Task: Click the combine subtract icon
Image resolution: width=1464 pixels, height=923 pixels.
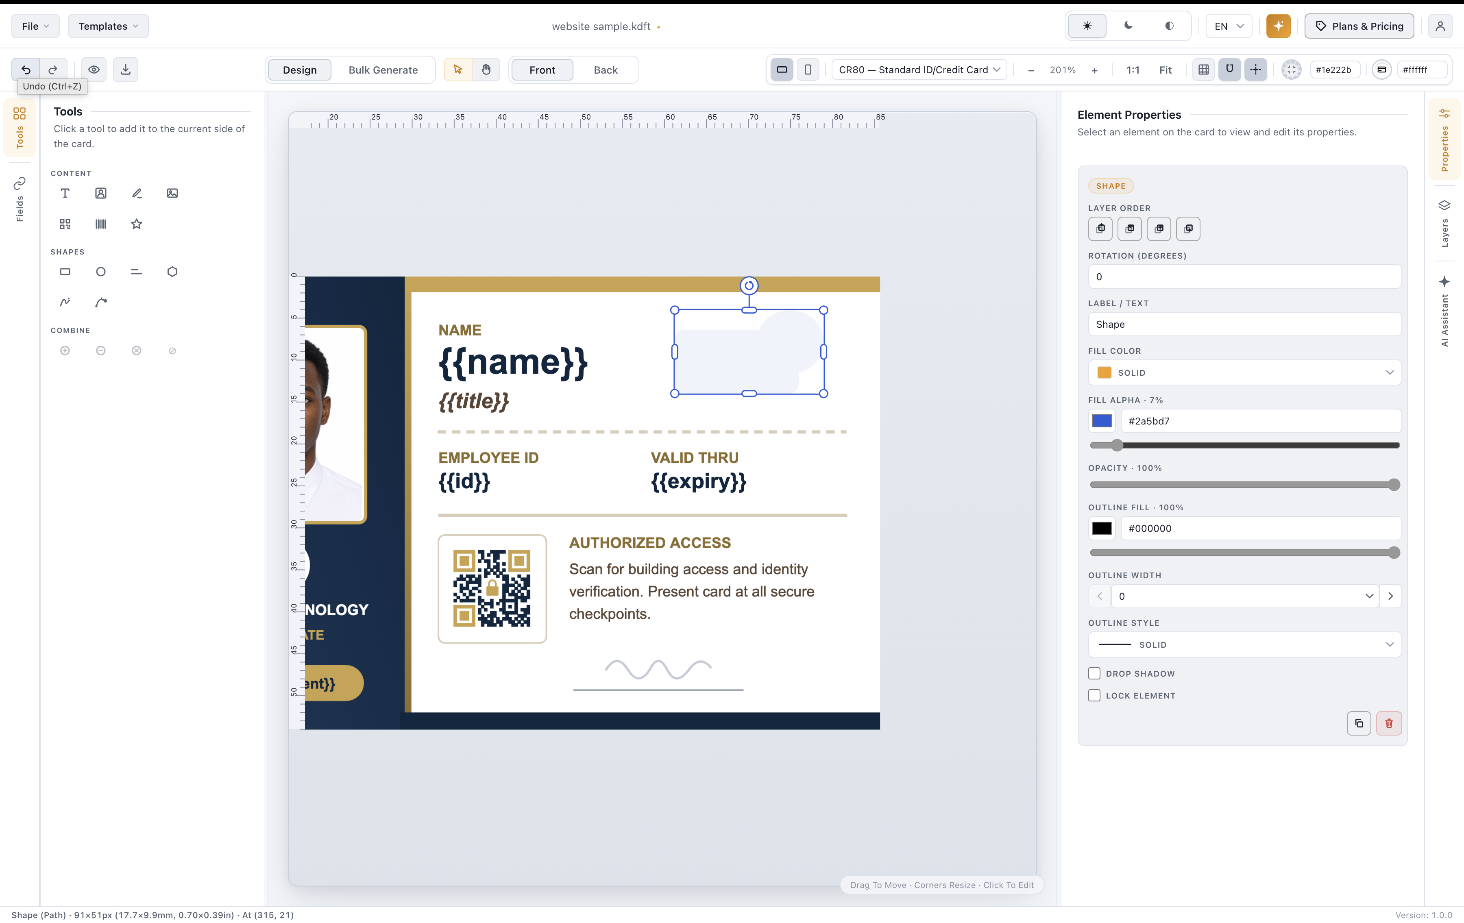Action: 101,350
